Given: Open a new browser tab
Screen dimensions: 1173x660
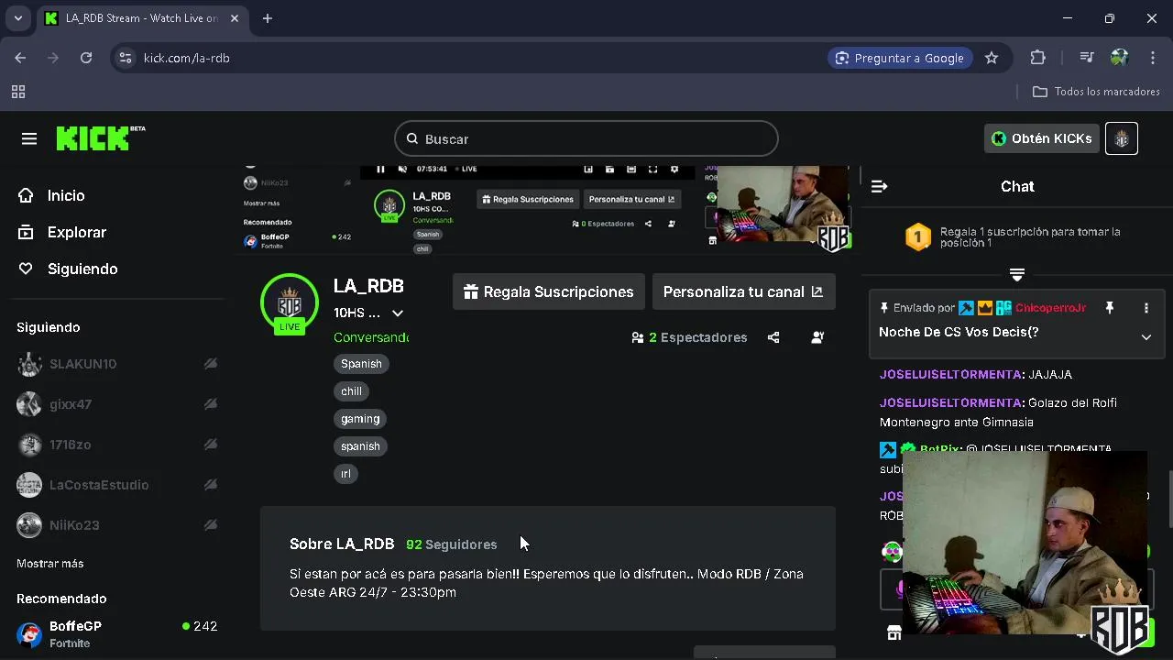Looking at the screenshot, I should point(268,18).
